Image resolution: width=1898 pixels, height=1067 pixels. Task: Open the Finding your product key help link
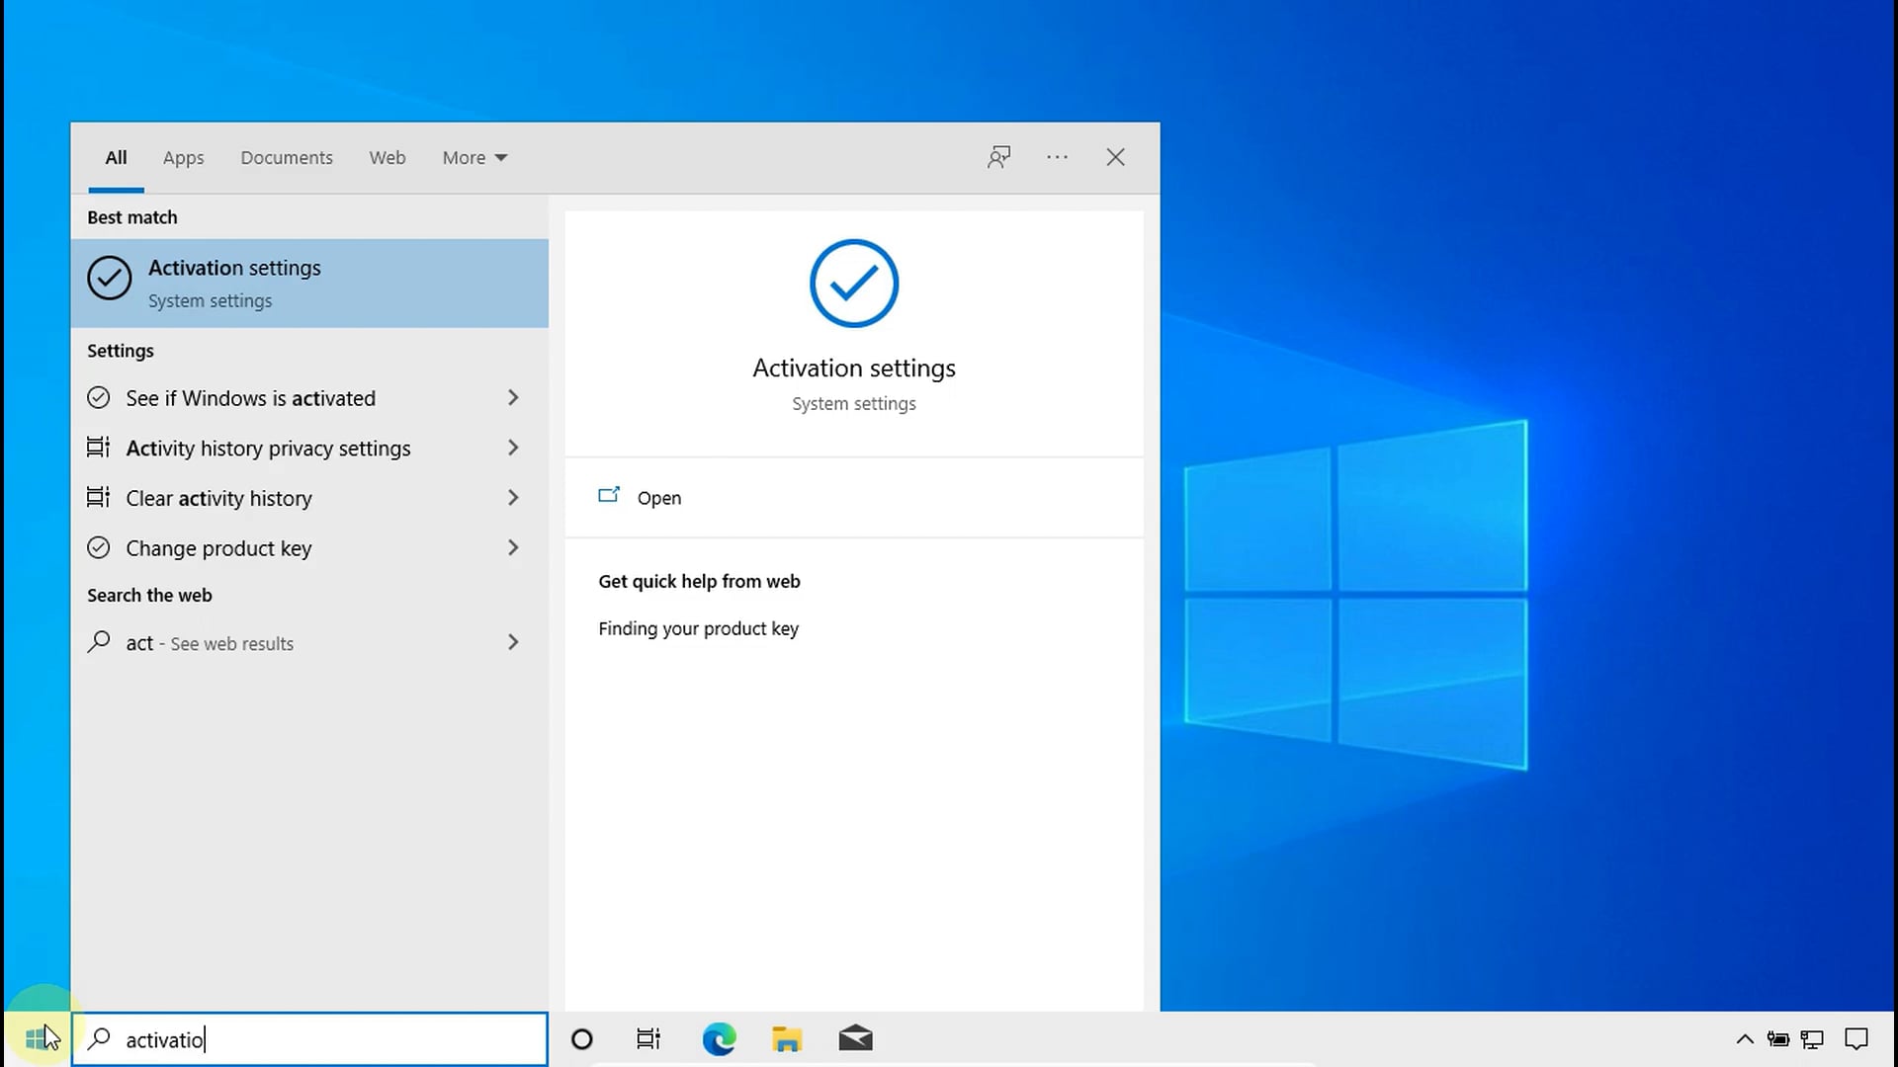[699, 628]
